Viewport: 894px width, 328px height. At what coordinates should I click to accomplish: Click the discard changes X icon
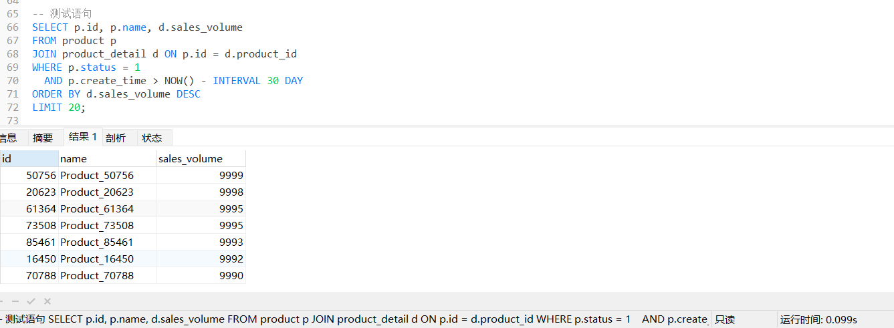[47, 301]
